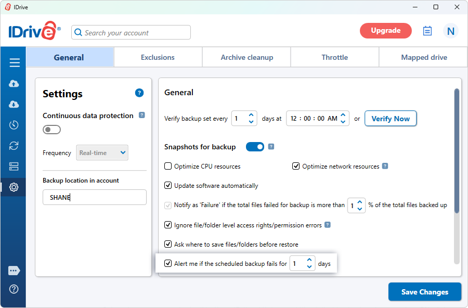Switch to the Archive cleanup tab
Image resolution: width=468 pixels, height=308 pixels.
(x=246, y=57)
